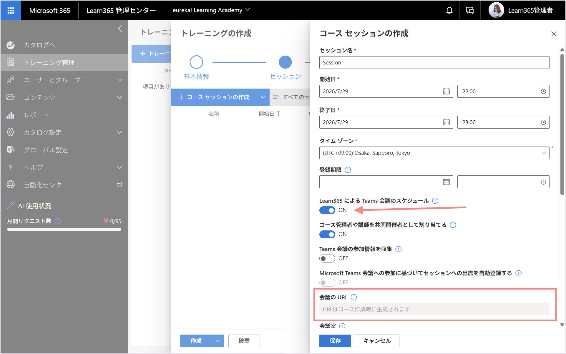Close the コース セッションの作成 panel
The image size is (566, 354).
[x=554, y=34]
